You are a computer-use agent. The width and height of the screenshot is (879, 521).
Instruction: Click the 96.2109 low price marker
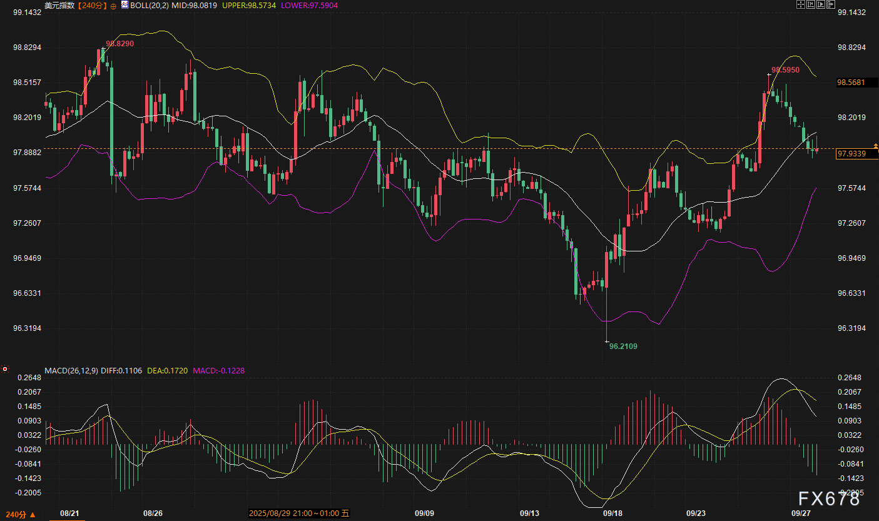coord(623,346)
